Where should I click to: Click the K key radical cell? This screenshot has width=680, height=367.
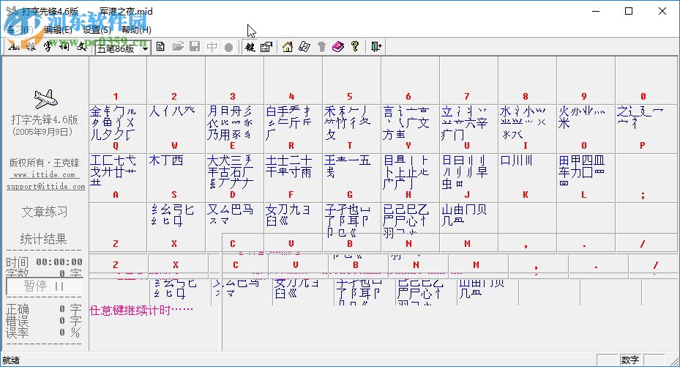527,177
